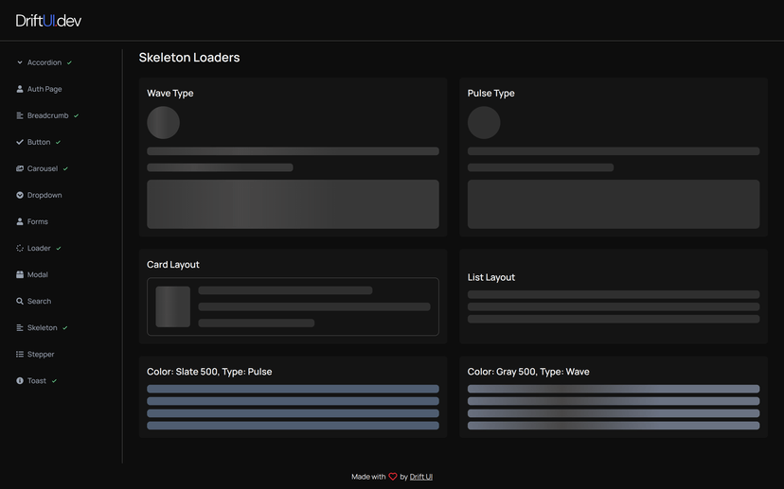Click the Breadcrumb sidebar icon
The height and width of the screenshot is (489, 784).
[20, 115]
